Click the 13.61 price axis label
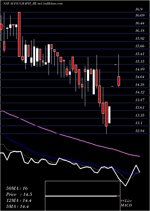Viewport: 150px width, 211px height. pos(140,108)
